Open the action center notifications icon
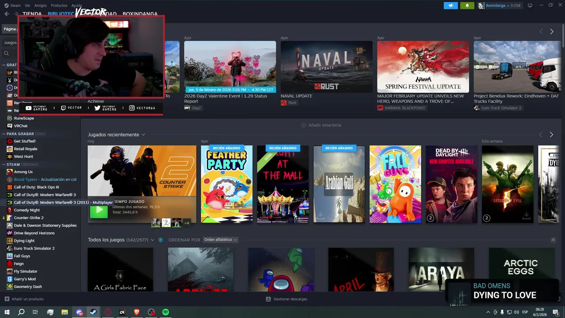The width and height of the screenshot is (565, 318). (556, 312)
